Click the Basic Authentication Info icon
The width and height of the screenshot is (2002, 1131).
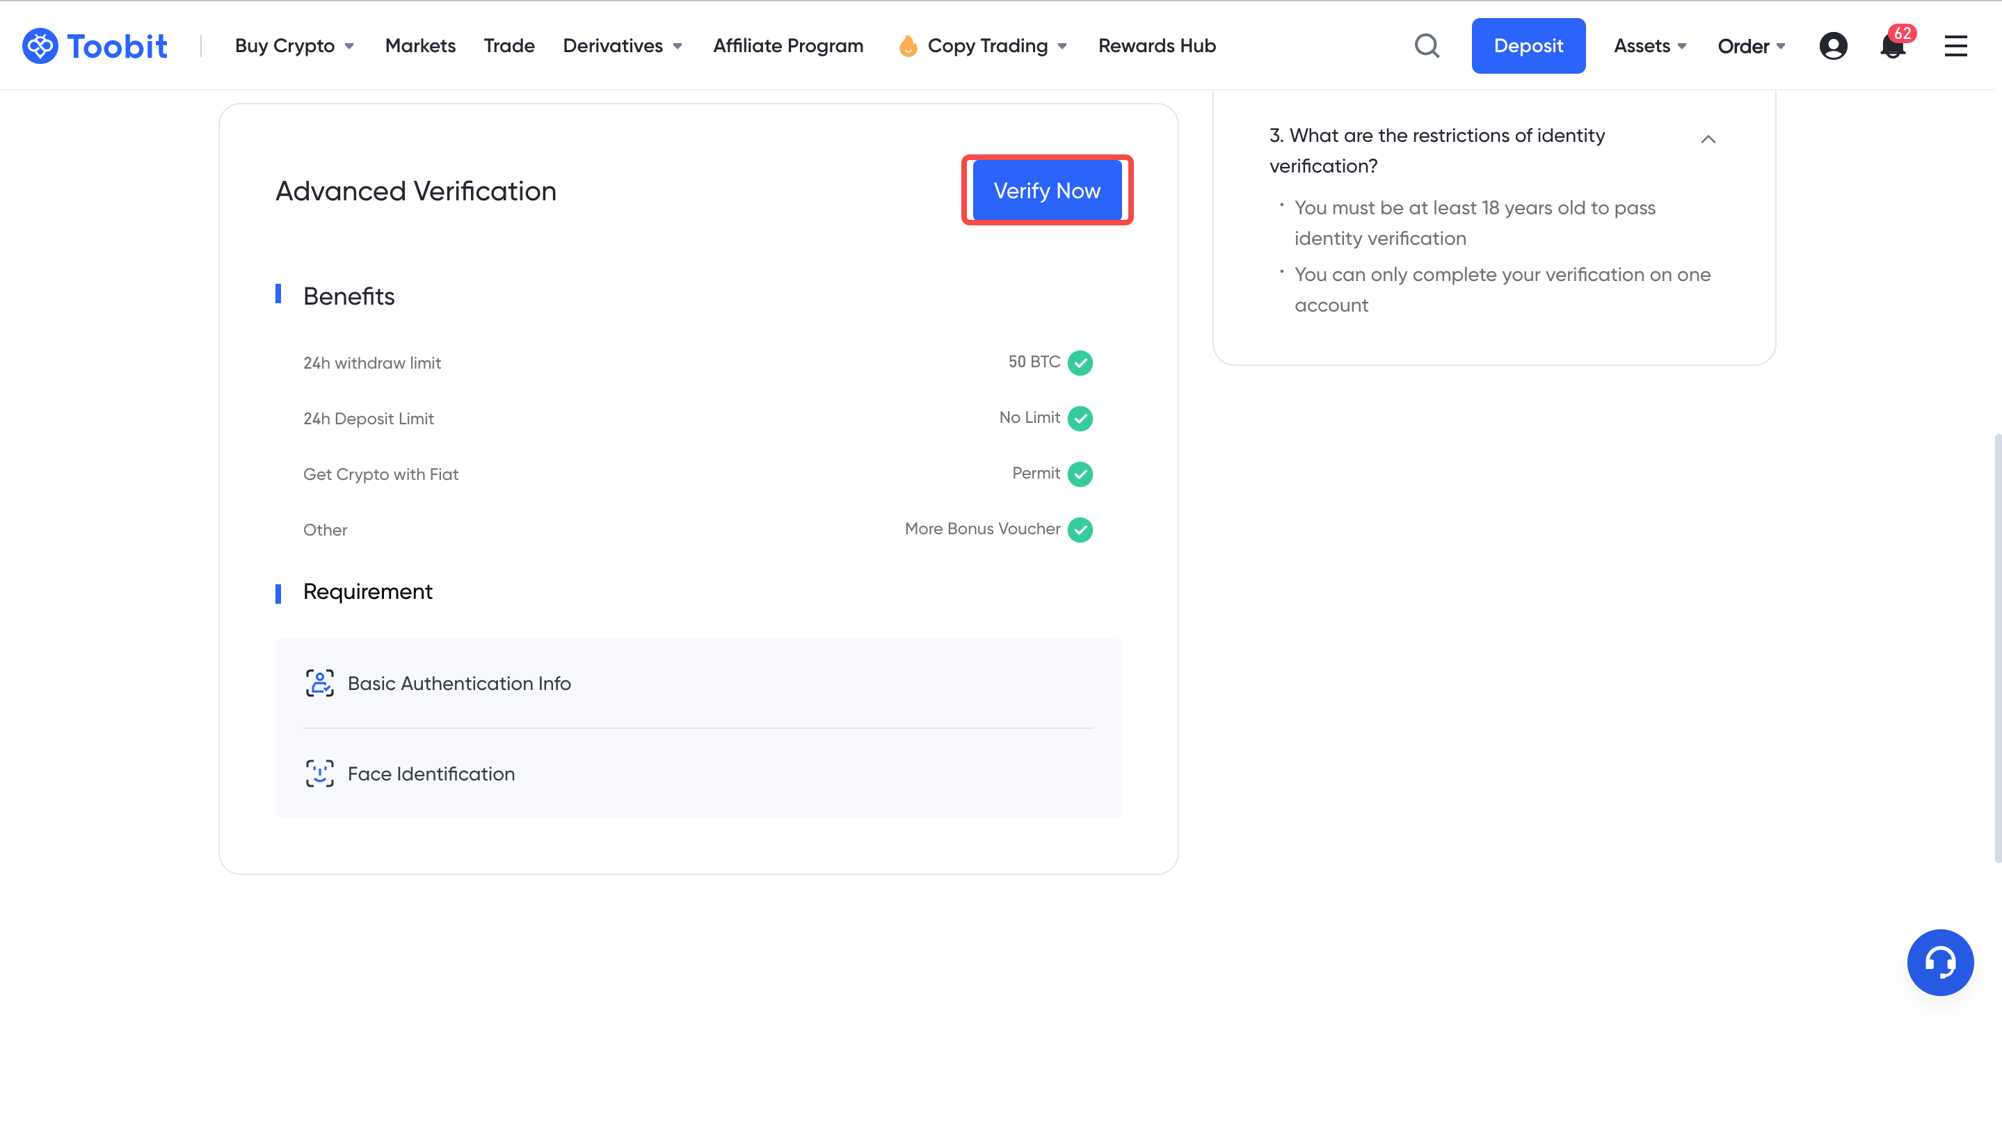[319, 683]
